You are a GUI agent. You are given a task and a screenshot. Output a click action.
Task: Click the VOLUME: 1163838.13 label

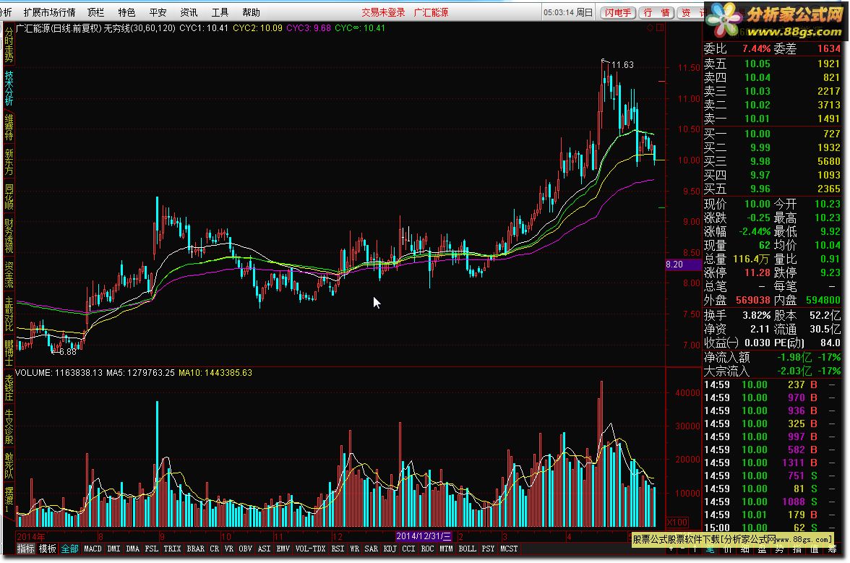(59, 373)
